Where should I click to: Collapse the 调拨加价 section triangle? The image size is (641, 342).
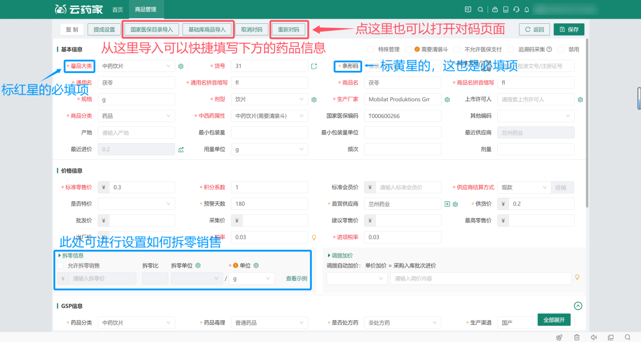[329, 255]
